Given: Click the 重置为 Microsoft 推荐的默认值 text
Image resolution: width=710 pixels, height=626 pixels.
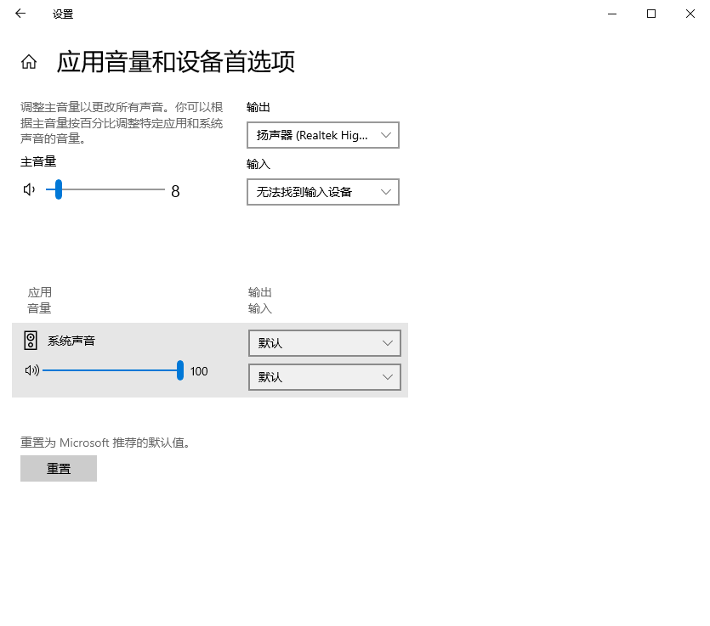Looking at the screenshot, I should (105, 443).
